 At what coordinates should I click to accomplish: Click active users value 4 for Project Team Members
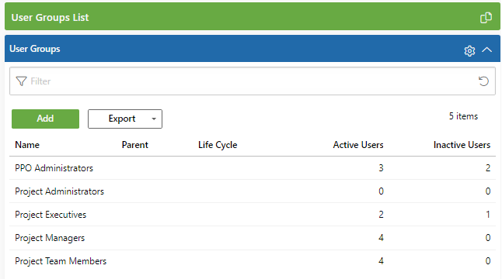pyautogui.click(x=381, y=261)
